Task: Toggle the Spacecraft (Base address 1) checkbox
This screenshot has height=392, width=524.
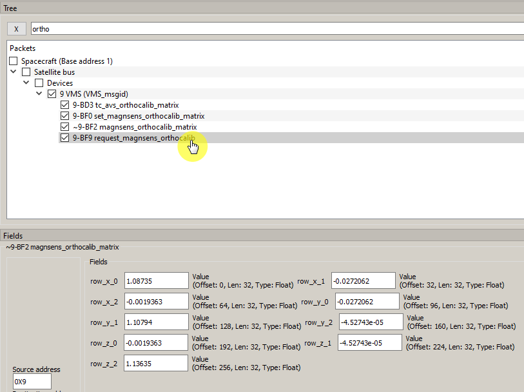Action: tap(14, 61)
